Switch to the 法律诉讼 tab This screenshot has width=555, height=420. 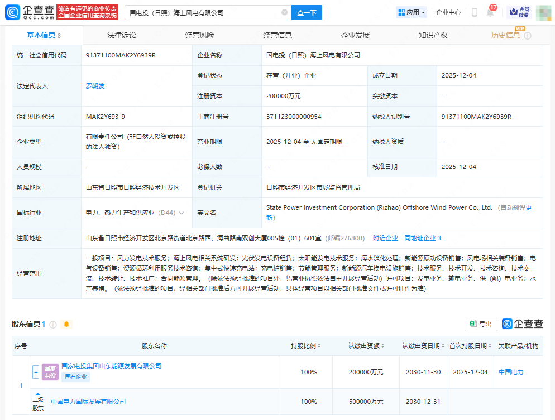pyautogui.click(x=121, y=35)
